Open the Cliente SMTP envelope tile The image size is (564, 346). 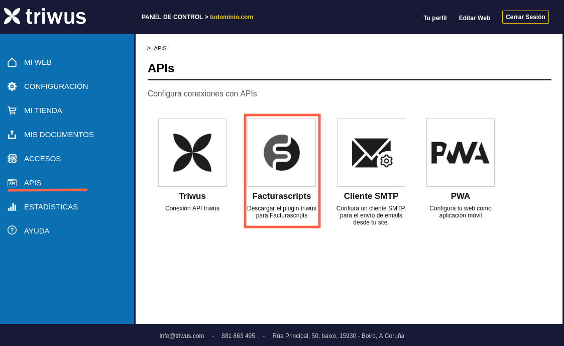(x=371, y=153)
